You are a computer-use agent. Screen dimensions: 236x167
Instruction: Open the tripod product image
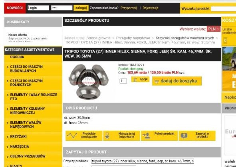(x=89, y=82)
